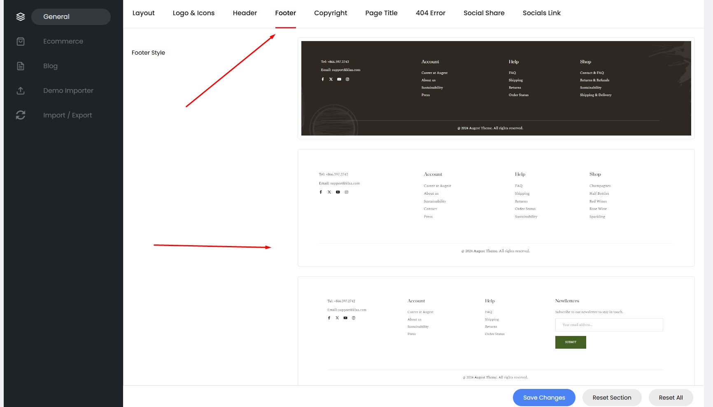Viewport: 713px width, 407px height.
Task: Click the Import / Export refresh icon
Action: (x=21, y=115)
